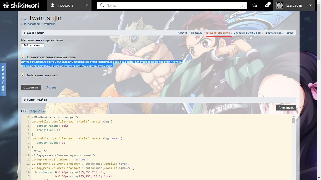Switch to 'Список аниме и манги' tab
321x180 pixels.
coord(247,33)
